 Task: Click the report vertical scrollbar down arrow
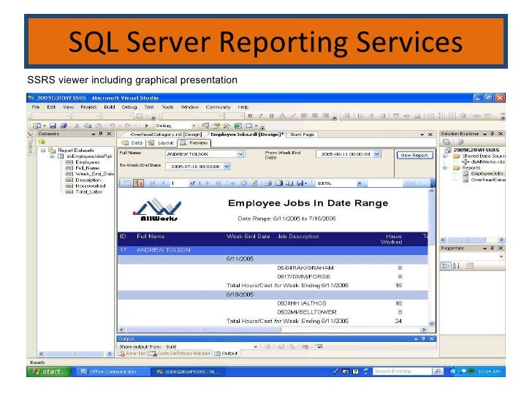[432, 324]
